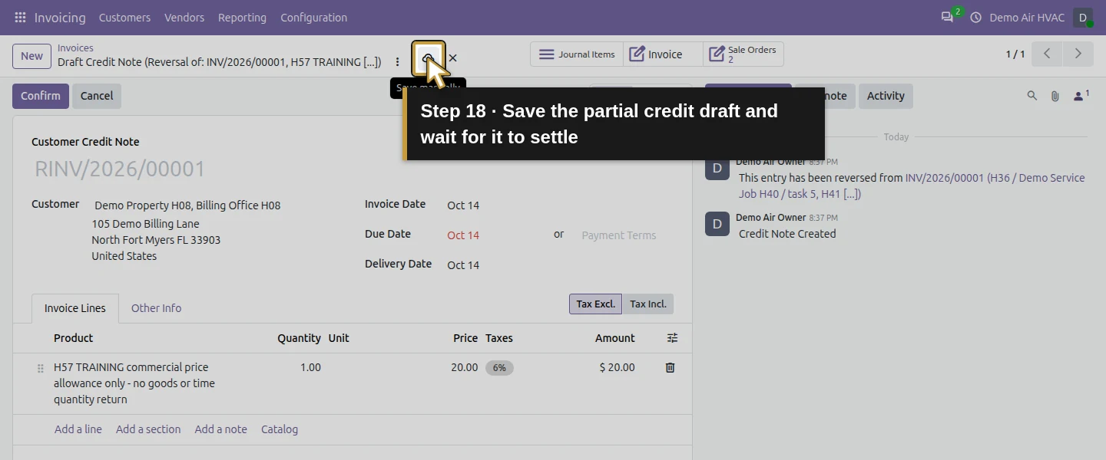This screenshot has height=460, width=1106.
Task: Open the Invoice smart button
Action: click(663, 54)
